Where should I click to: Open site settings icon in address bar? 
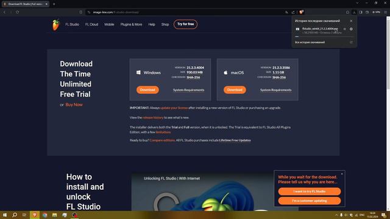(x=89, y=12)
